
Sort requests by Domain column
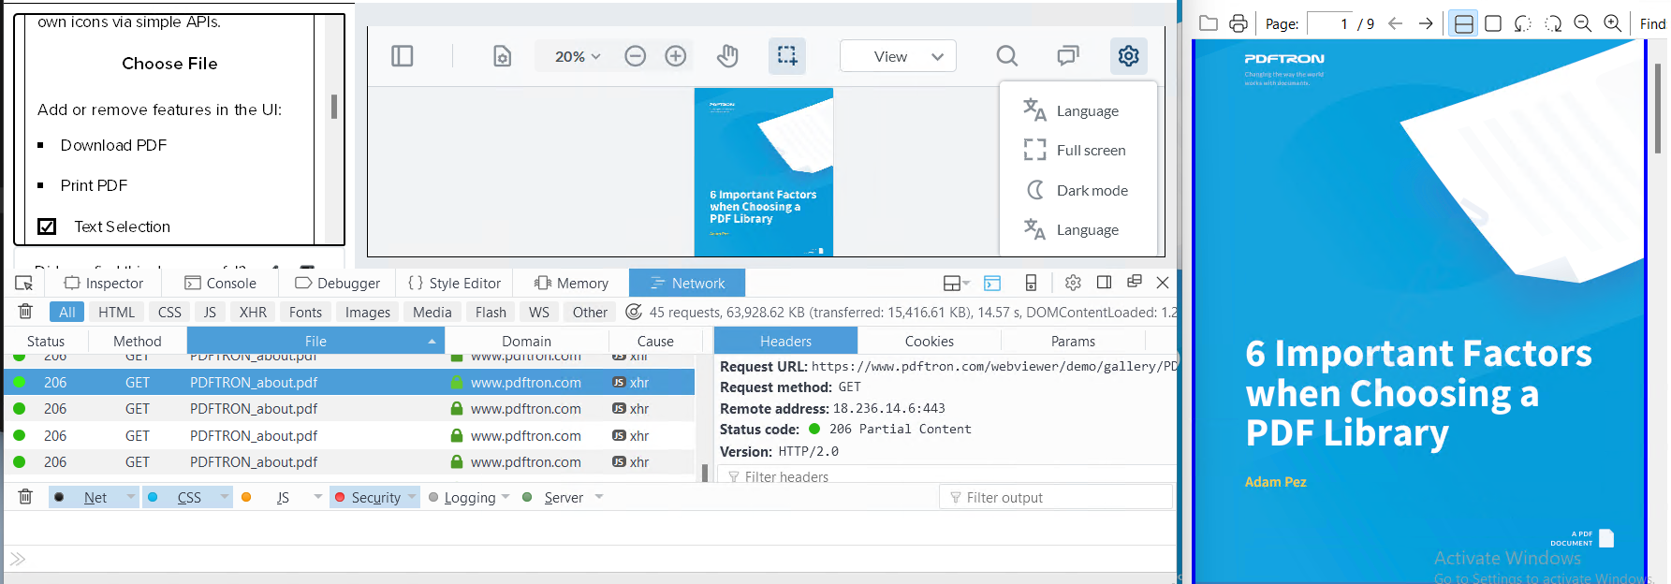(x=526, y=341)
